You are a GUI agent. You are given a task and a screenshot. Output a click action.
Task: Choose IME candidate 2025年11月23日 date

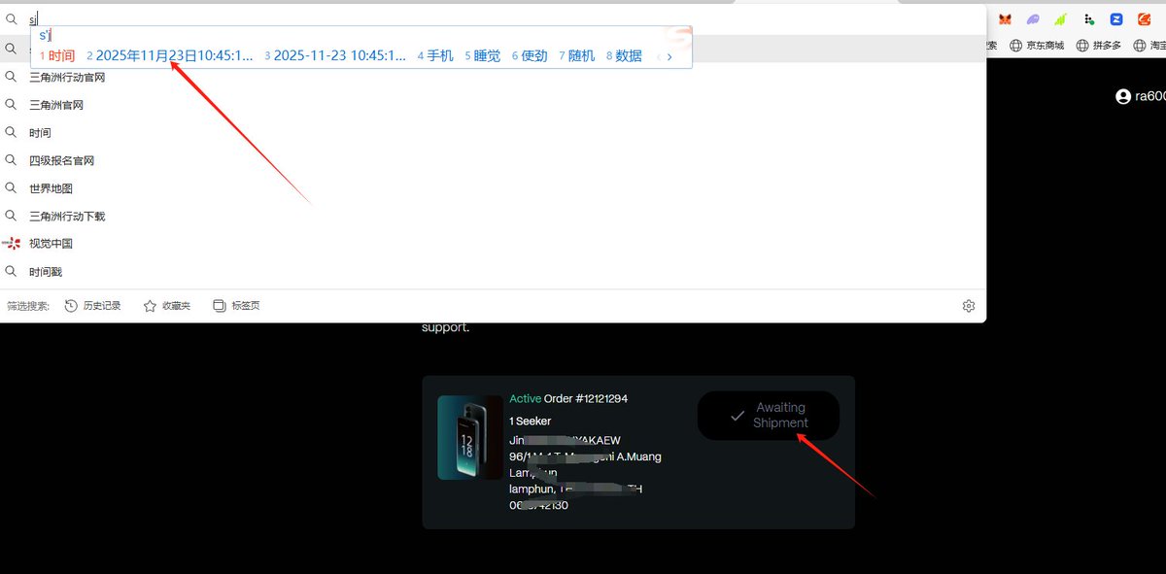click(x=170, y=56)
